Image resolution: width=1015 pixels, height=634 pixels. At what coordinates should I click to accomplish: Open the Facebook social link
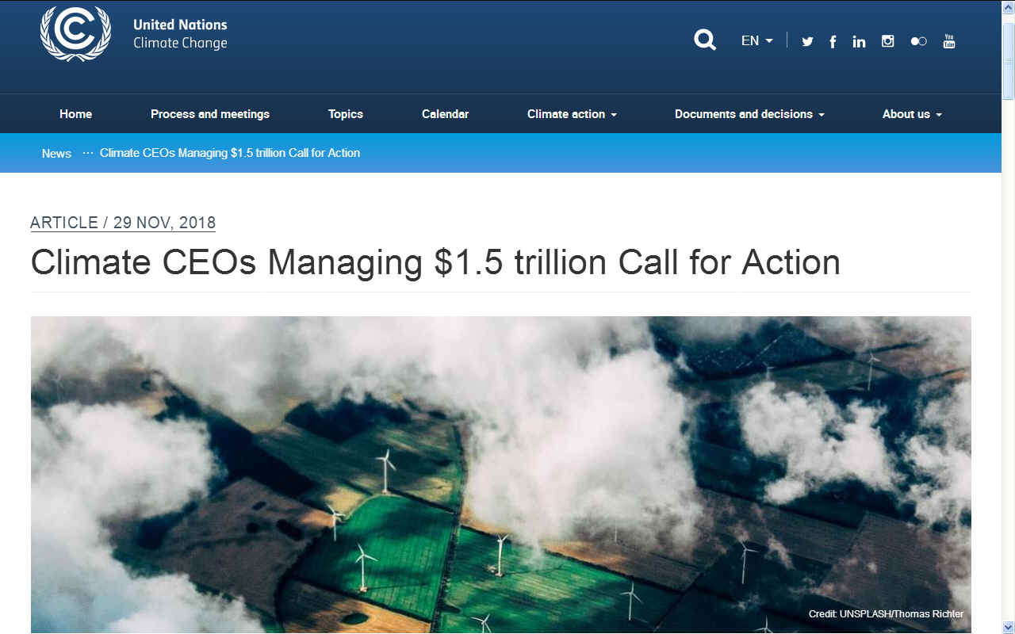(x=833, y=41)
